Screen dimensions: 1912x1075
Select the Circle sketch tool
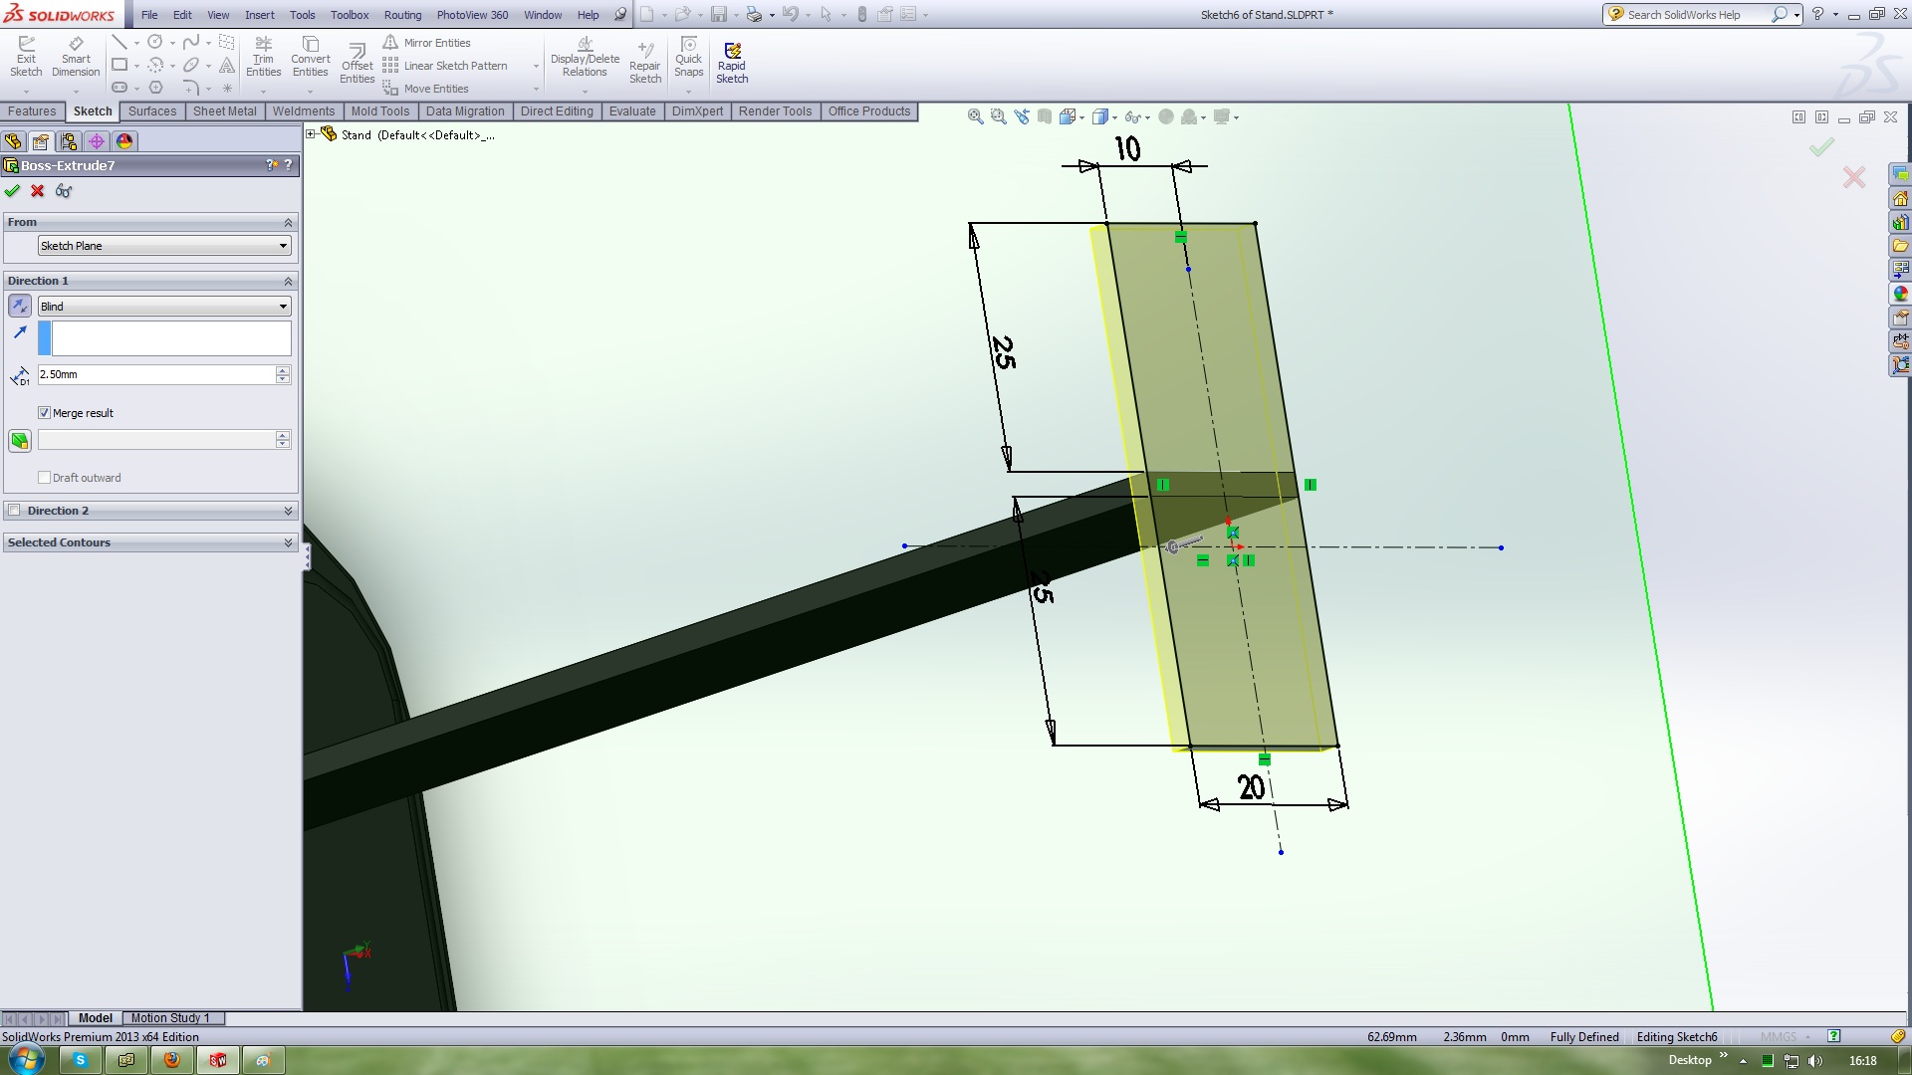pyautogui.click(x=155, y=42)
